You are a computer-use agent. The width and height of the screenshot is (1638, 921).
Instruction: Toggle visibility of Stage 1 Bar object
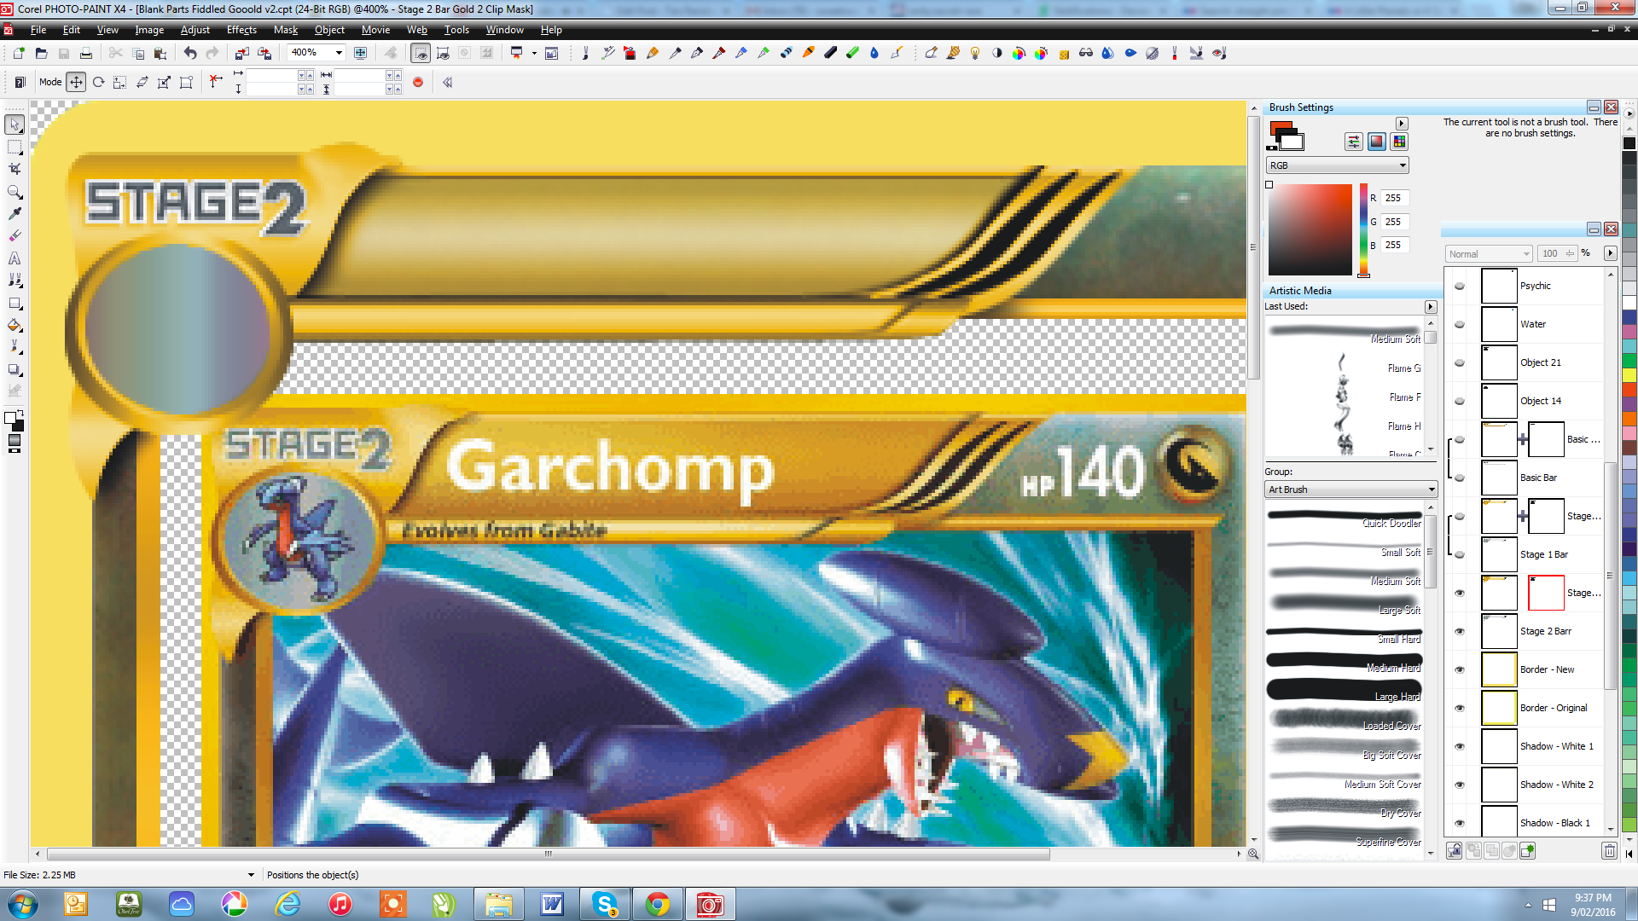click(1460, 554)
